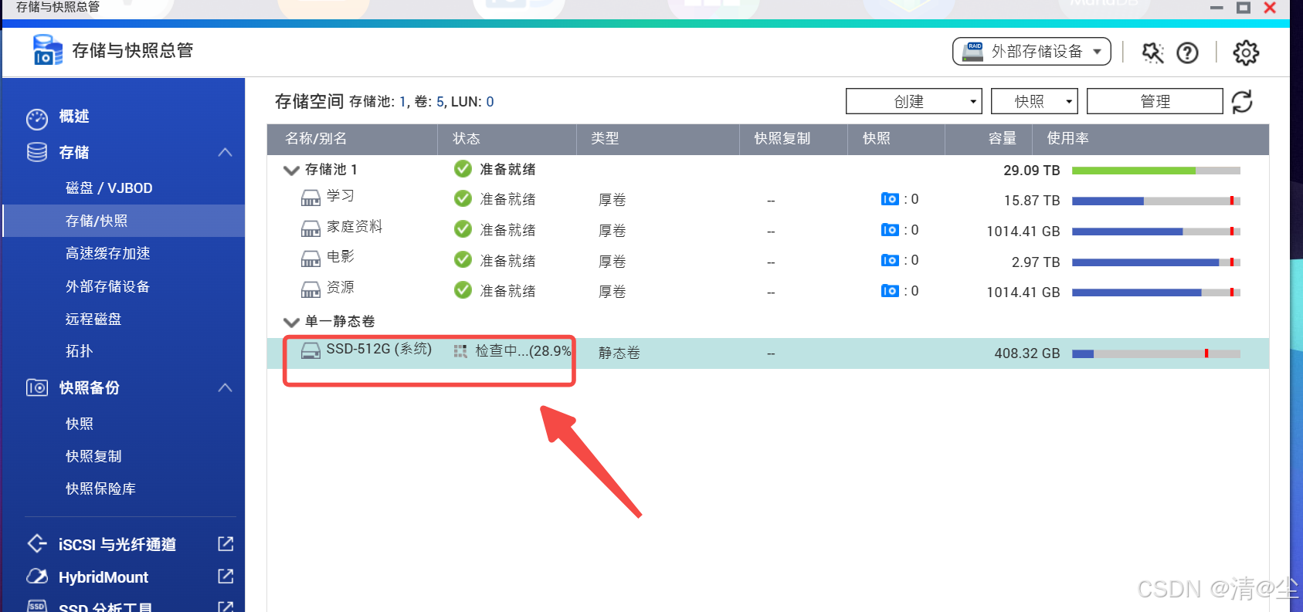Screen dimensions: 1303x612
Task: Click the tools wrench icon in header
Action: pyautogui.click(x=1152, y=52)
